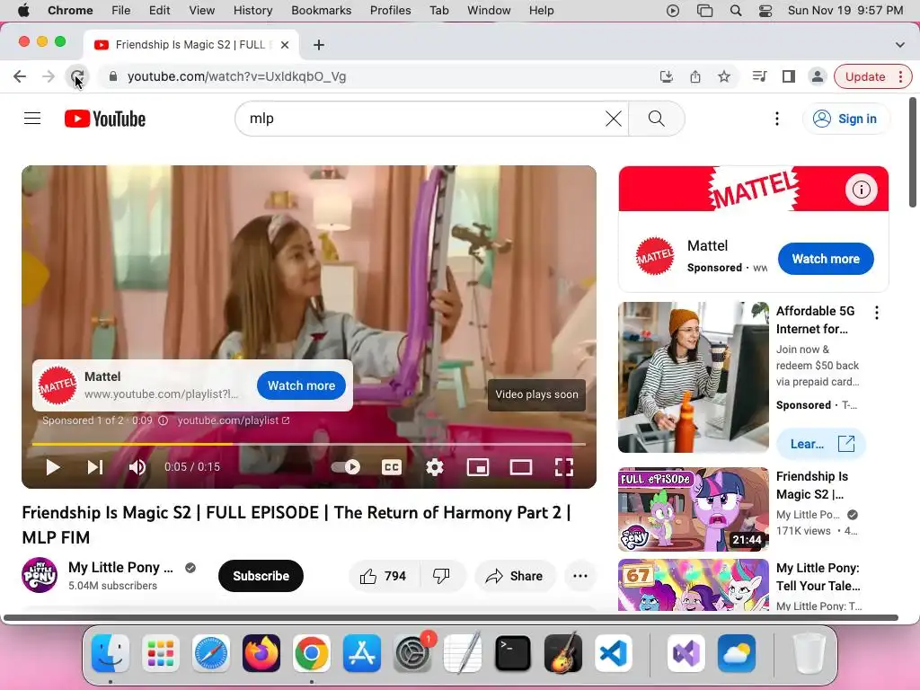This screenshot has height=690, width=920.
Task: Reload the page with the refresh icon
Action: coord(77,76)
